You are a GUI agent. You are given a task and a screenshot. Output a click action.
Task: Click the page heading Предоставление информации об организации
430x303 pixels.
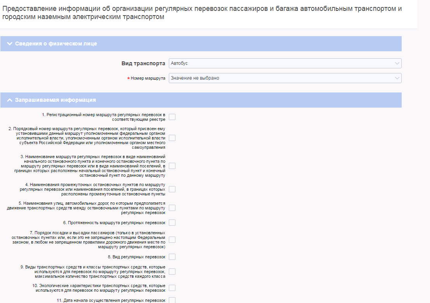coord(202,13)
